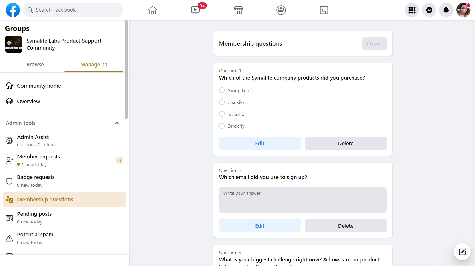Select Chatsilo in Question 1

[222, 102]
